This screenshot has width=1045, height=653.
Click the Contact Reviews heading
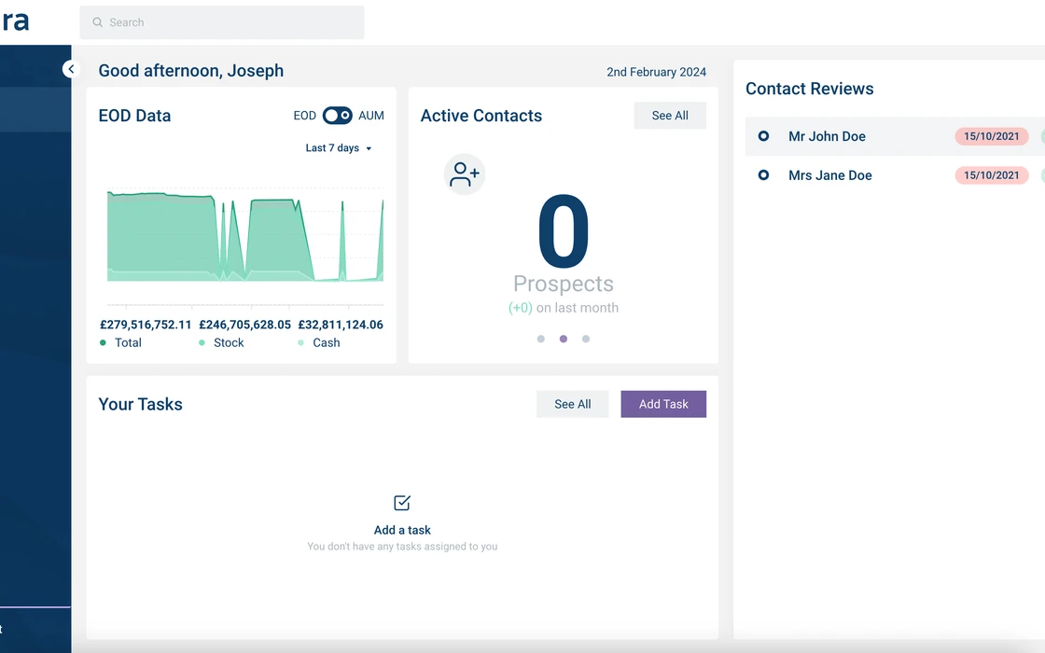point(809,89)
